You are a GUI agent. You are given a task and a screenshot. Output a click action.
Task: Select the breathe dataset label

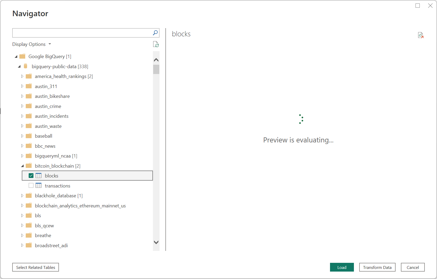coord(43,236)
